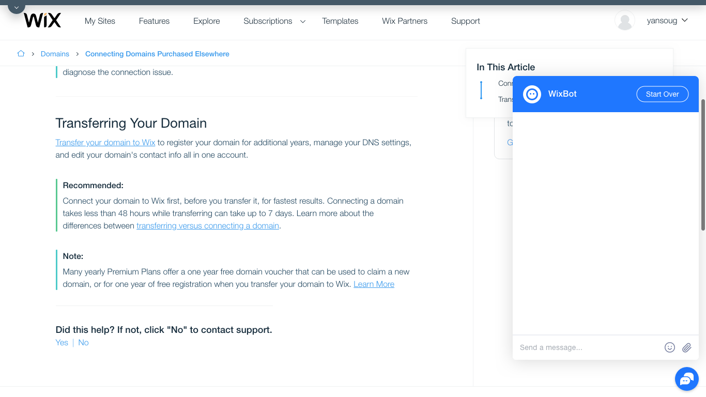Image resolution: width=706 pixels, height=397 pixels.
Task: Click the page vertical scrollbar
Action: click(x=703, y=164)
